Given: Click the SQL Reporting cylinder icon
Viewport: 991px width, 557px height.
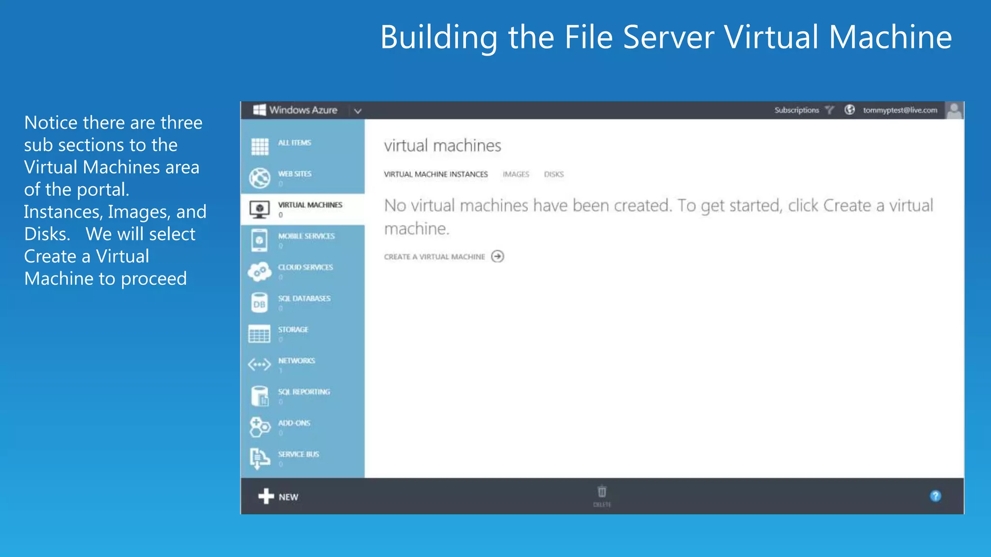Looking at the screenshot, I should [x=259, y=396].
